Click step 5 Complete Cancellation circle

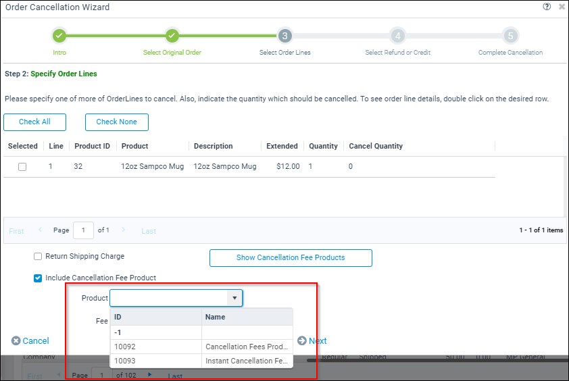(x=510, y=36)
